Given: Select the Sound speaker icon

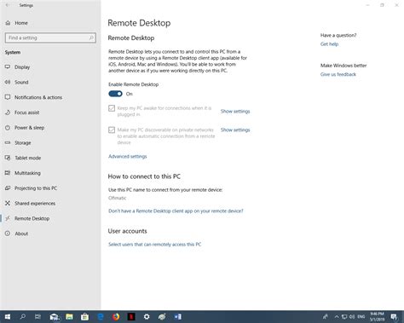Looking at the screenshot, I should coord(8,82).
